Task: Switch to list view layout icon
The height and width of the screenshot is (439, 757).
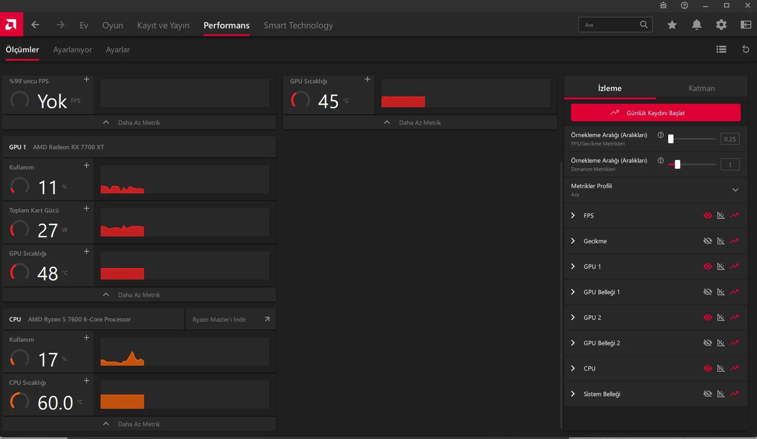Action: [x=721, y=49]
